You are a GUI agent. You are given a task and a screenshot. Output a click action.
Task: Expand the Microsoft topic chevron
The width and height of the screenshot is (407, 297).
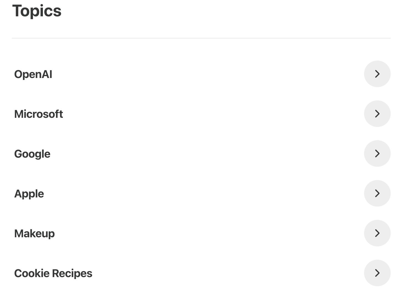point(377,114)
